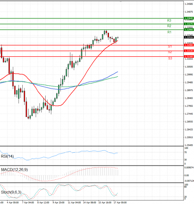Select the 1.31530 red price tag
194x204 pixels.
click(x=189, y=51)
